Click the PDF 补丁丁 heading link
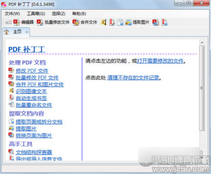 point(27,49)
